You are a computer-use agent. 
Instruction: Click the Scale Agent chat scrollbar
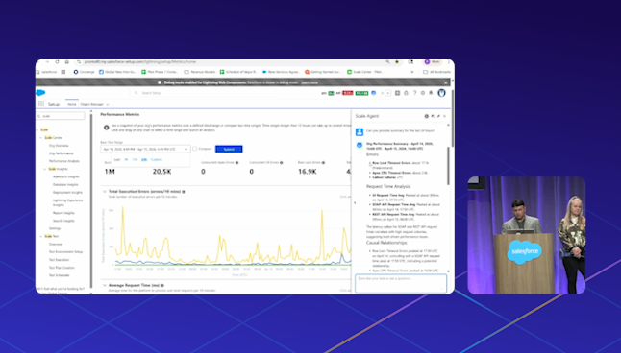click(448, 166)
